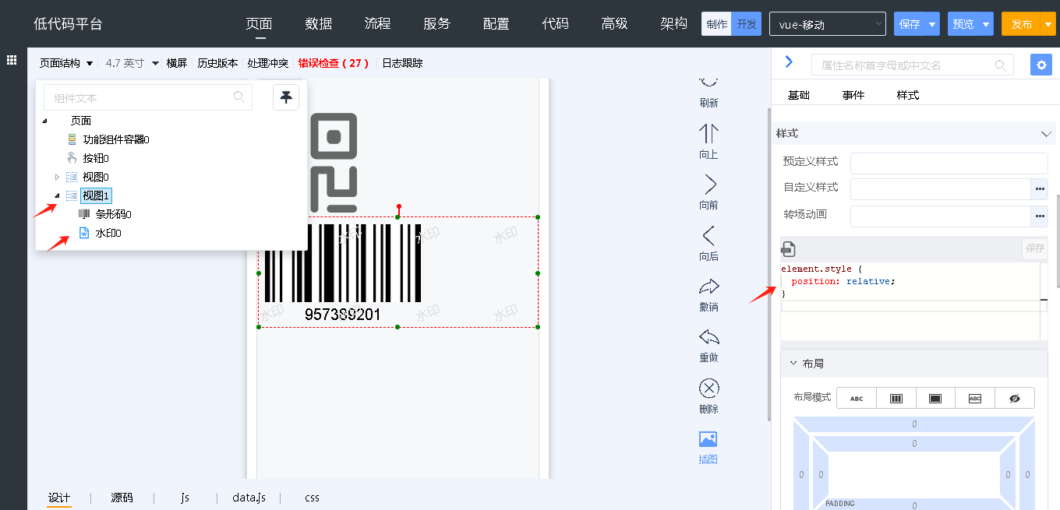
Task: Open the 页面结构 dropdown
Action: pos(66,63)
